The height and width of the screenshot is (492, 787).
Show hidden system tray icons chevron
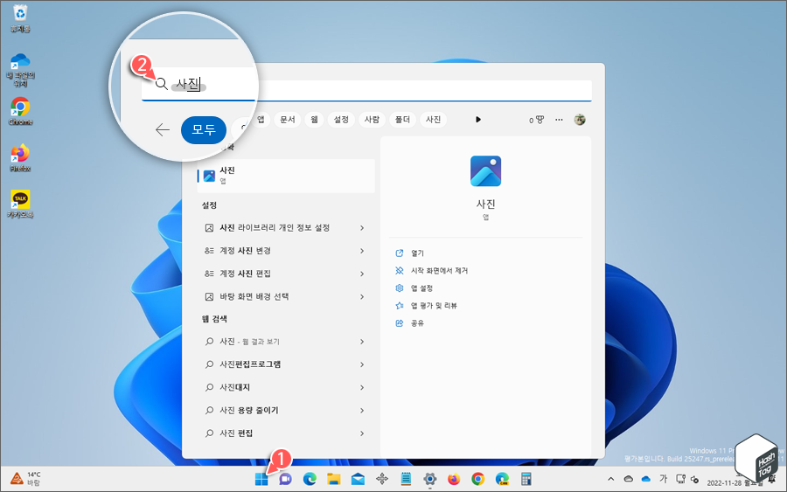tap(611, 479)
